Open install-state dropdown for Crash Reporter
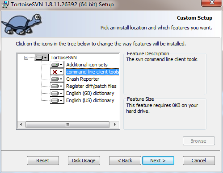Viewport: 223px width, 173px height. point(57,79)
